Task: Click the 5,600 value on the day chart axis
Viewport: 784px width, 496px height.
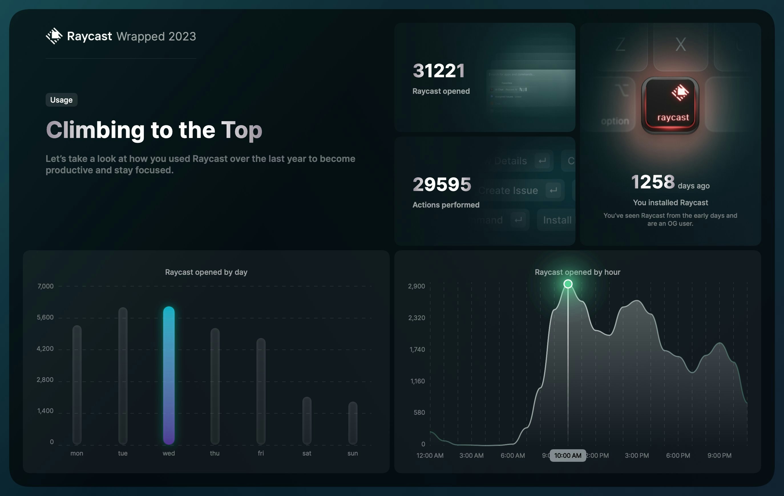Action: 45,318
